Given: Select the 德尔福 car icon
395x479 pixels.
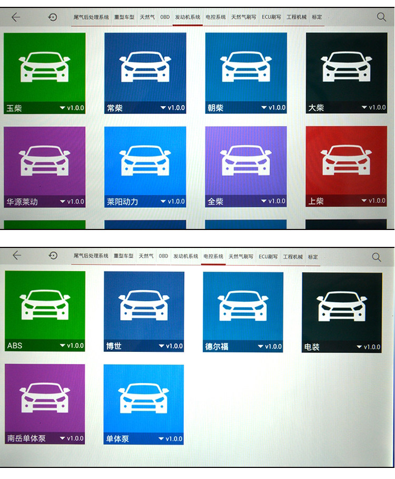Looking at the screenshot, I should point(243,306).
